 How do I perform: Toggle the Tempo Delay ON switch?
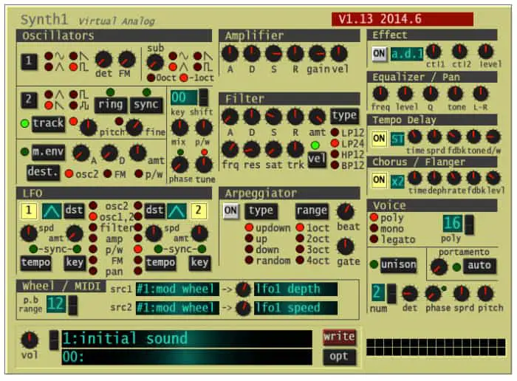click(x=379, y=139)
